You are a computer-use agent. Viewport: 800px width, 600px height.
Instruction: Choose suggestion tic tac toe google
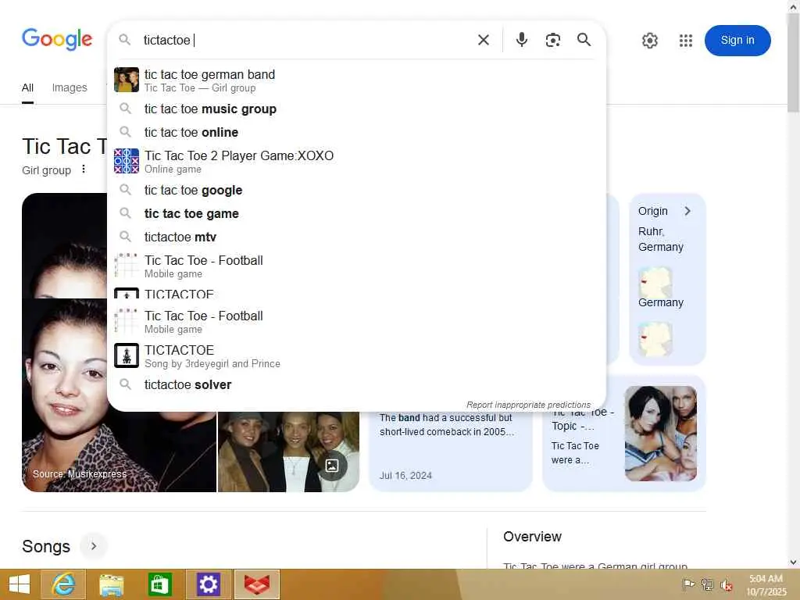click(x=356, y=190)
